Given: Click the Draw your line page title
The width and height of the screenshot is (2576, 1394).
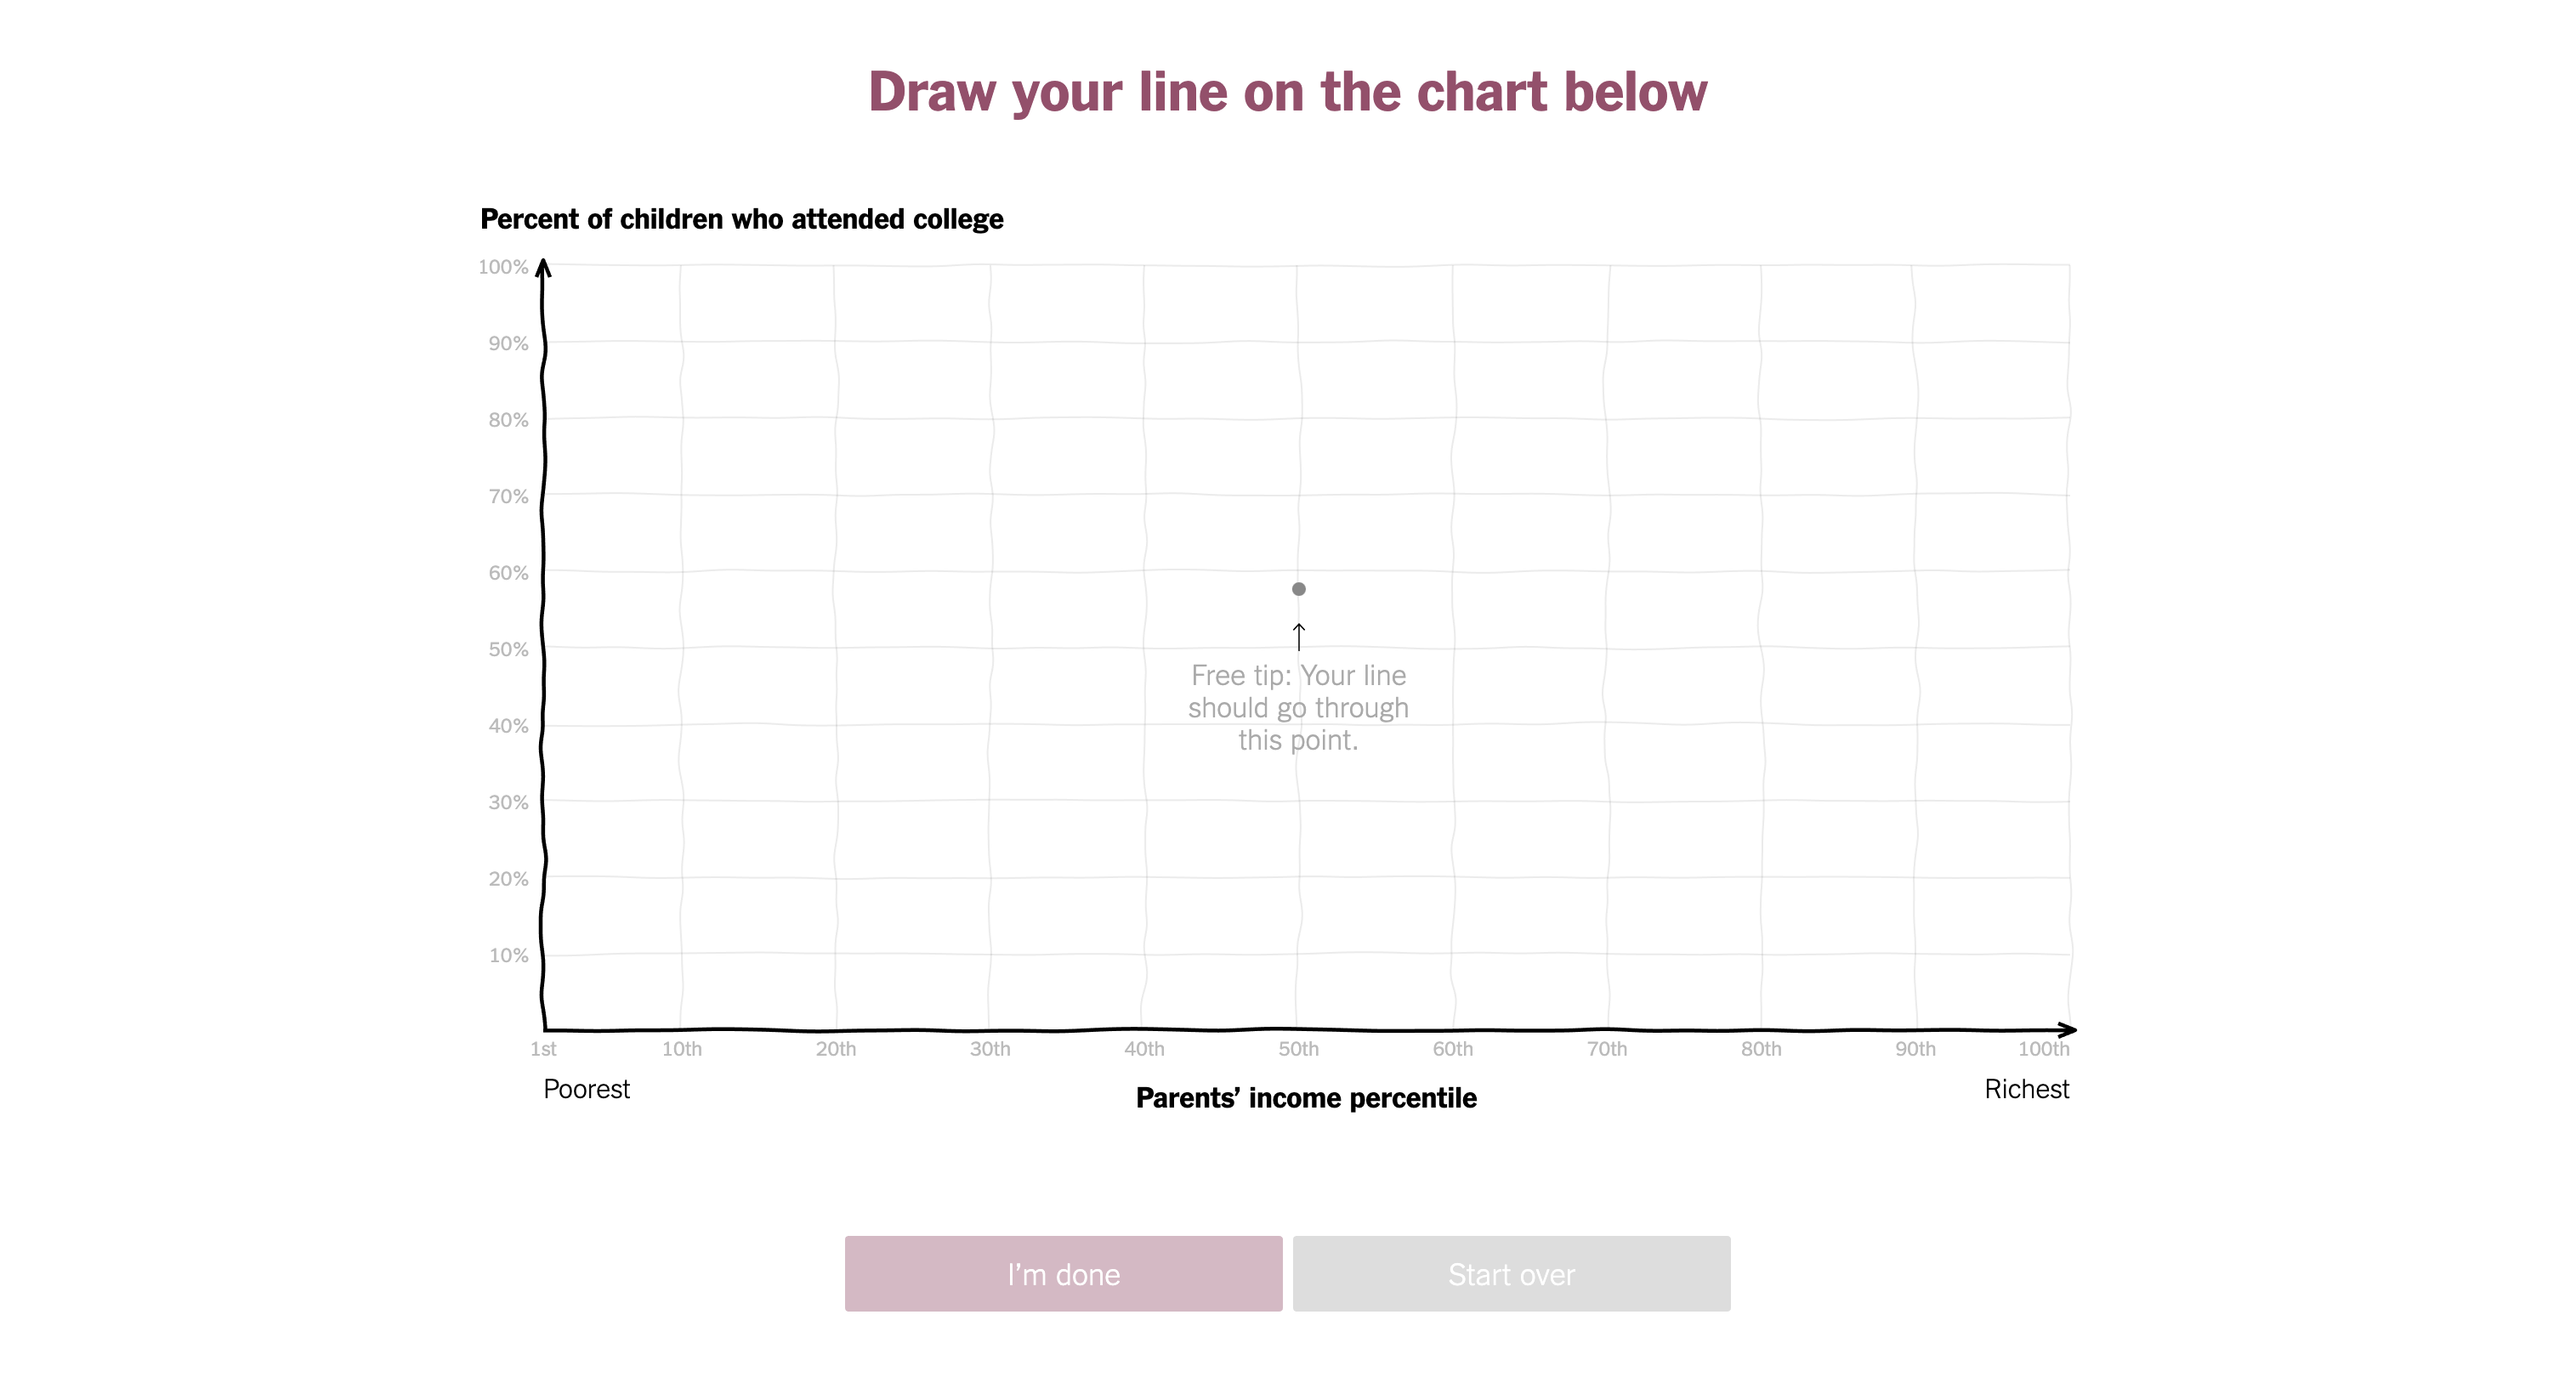Looking at the screenshot, I should click(1288, 92).
